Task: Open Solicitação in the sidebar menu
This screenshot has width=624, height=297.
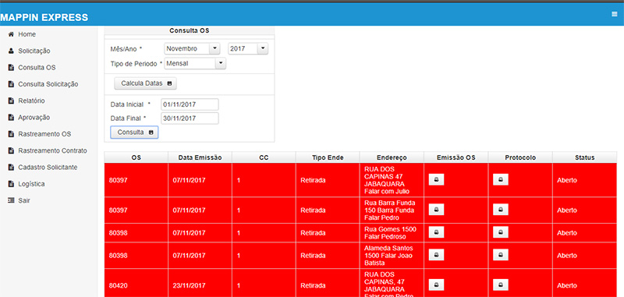Action: [34, 51]
